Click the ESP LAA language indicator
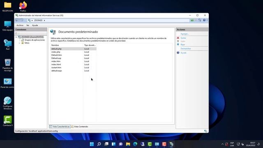The height and width of the screenshot is (148, 263). (232, 144)
